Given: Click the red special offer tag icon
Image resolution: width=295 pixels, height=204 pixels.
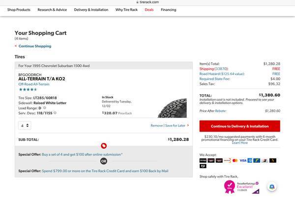Looking at the screenshot, I should pos(104,146).
